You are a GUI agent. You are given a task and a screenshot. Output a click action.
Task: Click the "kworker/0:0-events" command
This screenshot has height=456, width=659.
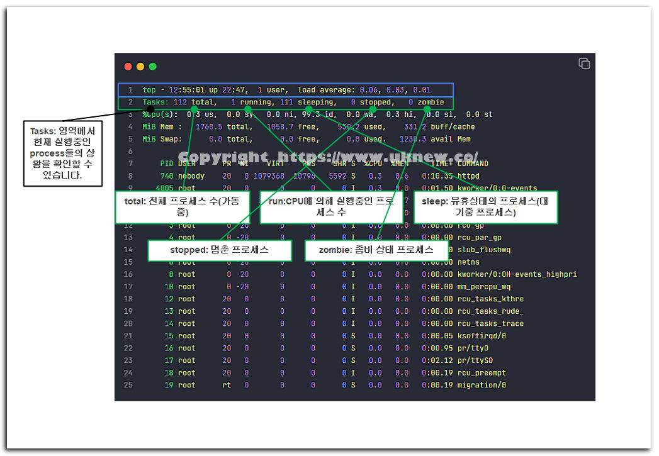point(497,187)
